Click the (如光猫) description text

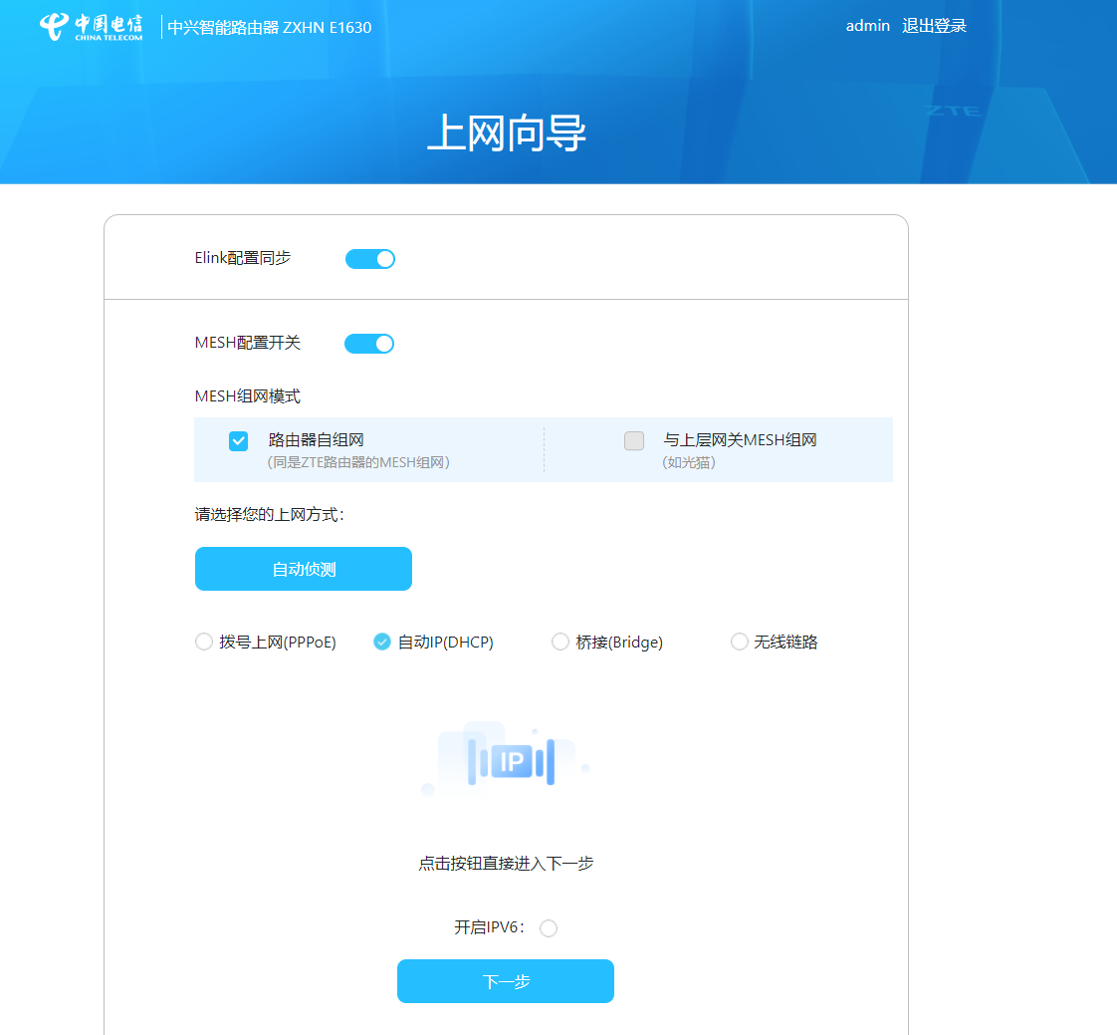click(x=689, y=462)
